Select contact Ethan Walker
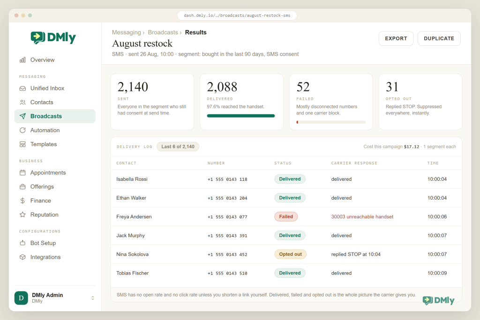 [x=131, y=198]
